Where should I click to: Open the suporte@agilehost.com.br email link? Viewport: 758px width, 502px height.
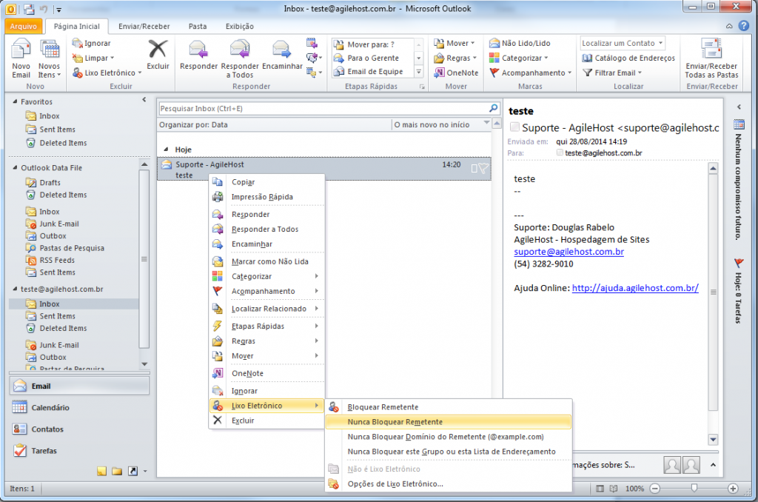(x=568, y=252)
